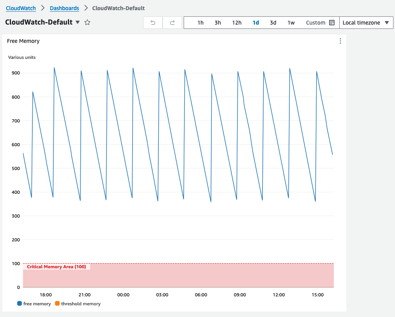Select the 1d time range

tap(256, 23)
